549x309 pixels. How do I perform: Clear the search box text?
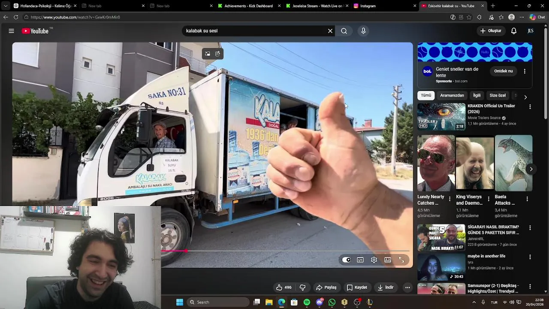[330, 31]
